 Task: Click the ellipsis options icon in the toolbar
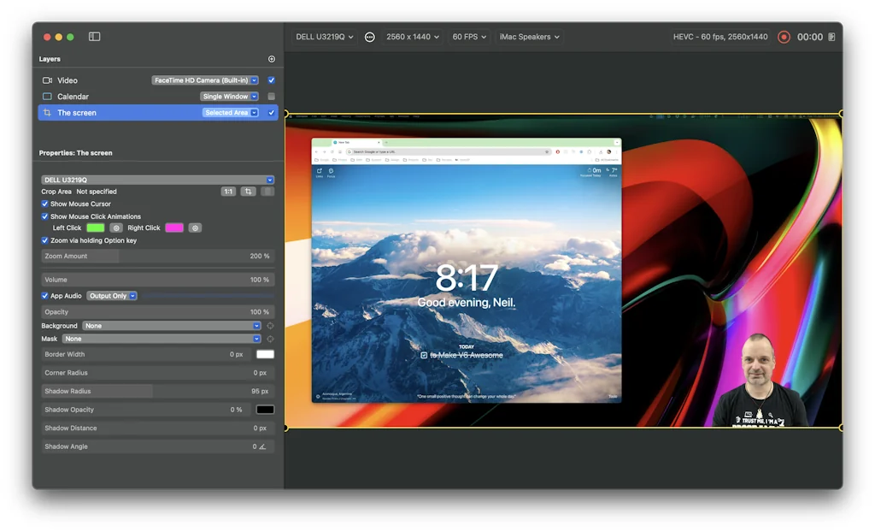pyautogui.click(x=370, y=37)
